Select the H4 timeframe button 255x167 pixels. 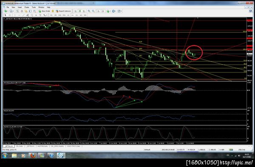[72, 15]
